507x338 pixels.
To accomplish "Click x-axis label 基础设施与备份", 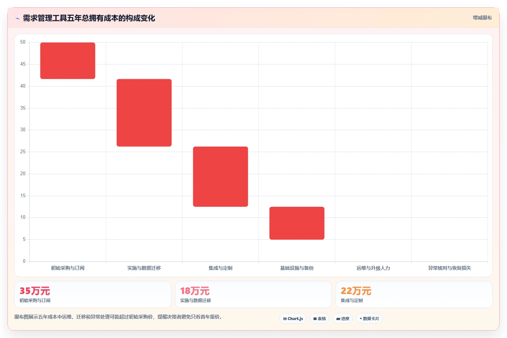I will 297,268.
